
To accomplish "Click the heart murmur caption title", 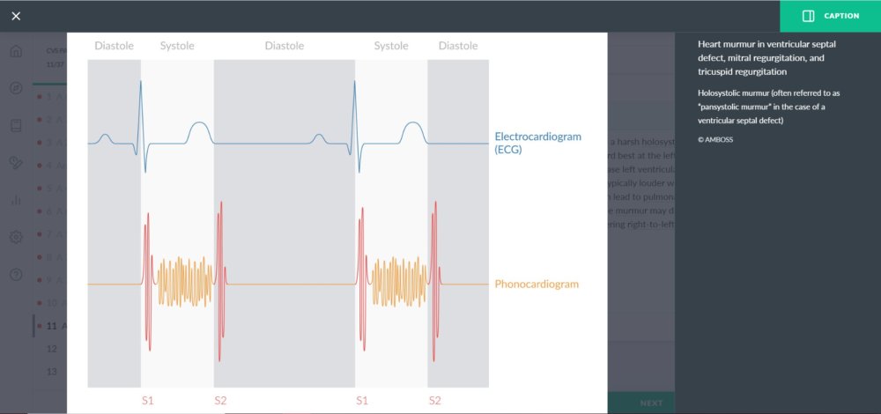I will coord(761,58).
